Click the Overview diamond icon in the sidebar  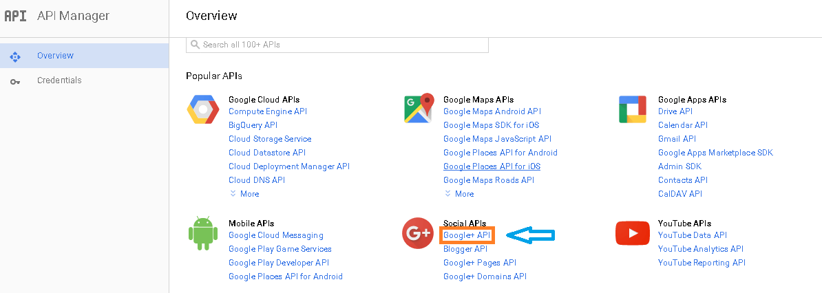[x=15, y=56]
